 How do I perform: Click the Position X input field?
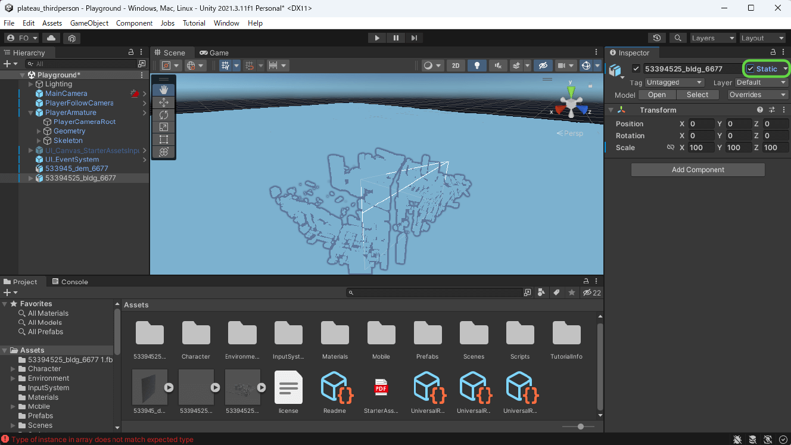tap(701, 124)
